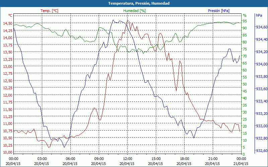268x167 pixels.
Task: Click the green 'Humedad [%]' legend label
Action: tap(135, 11)
